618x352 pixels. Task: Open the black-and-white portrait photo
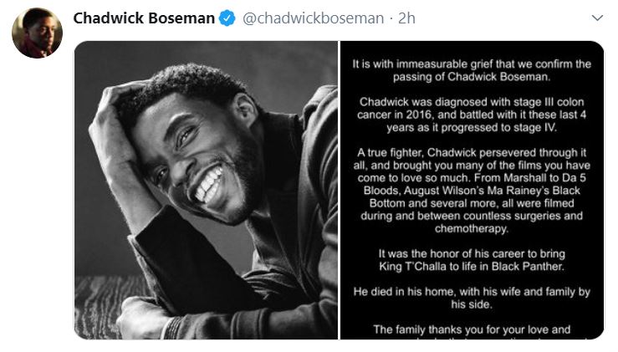coord(206,190)
